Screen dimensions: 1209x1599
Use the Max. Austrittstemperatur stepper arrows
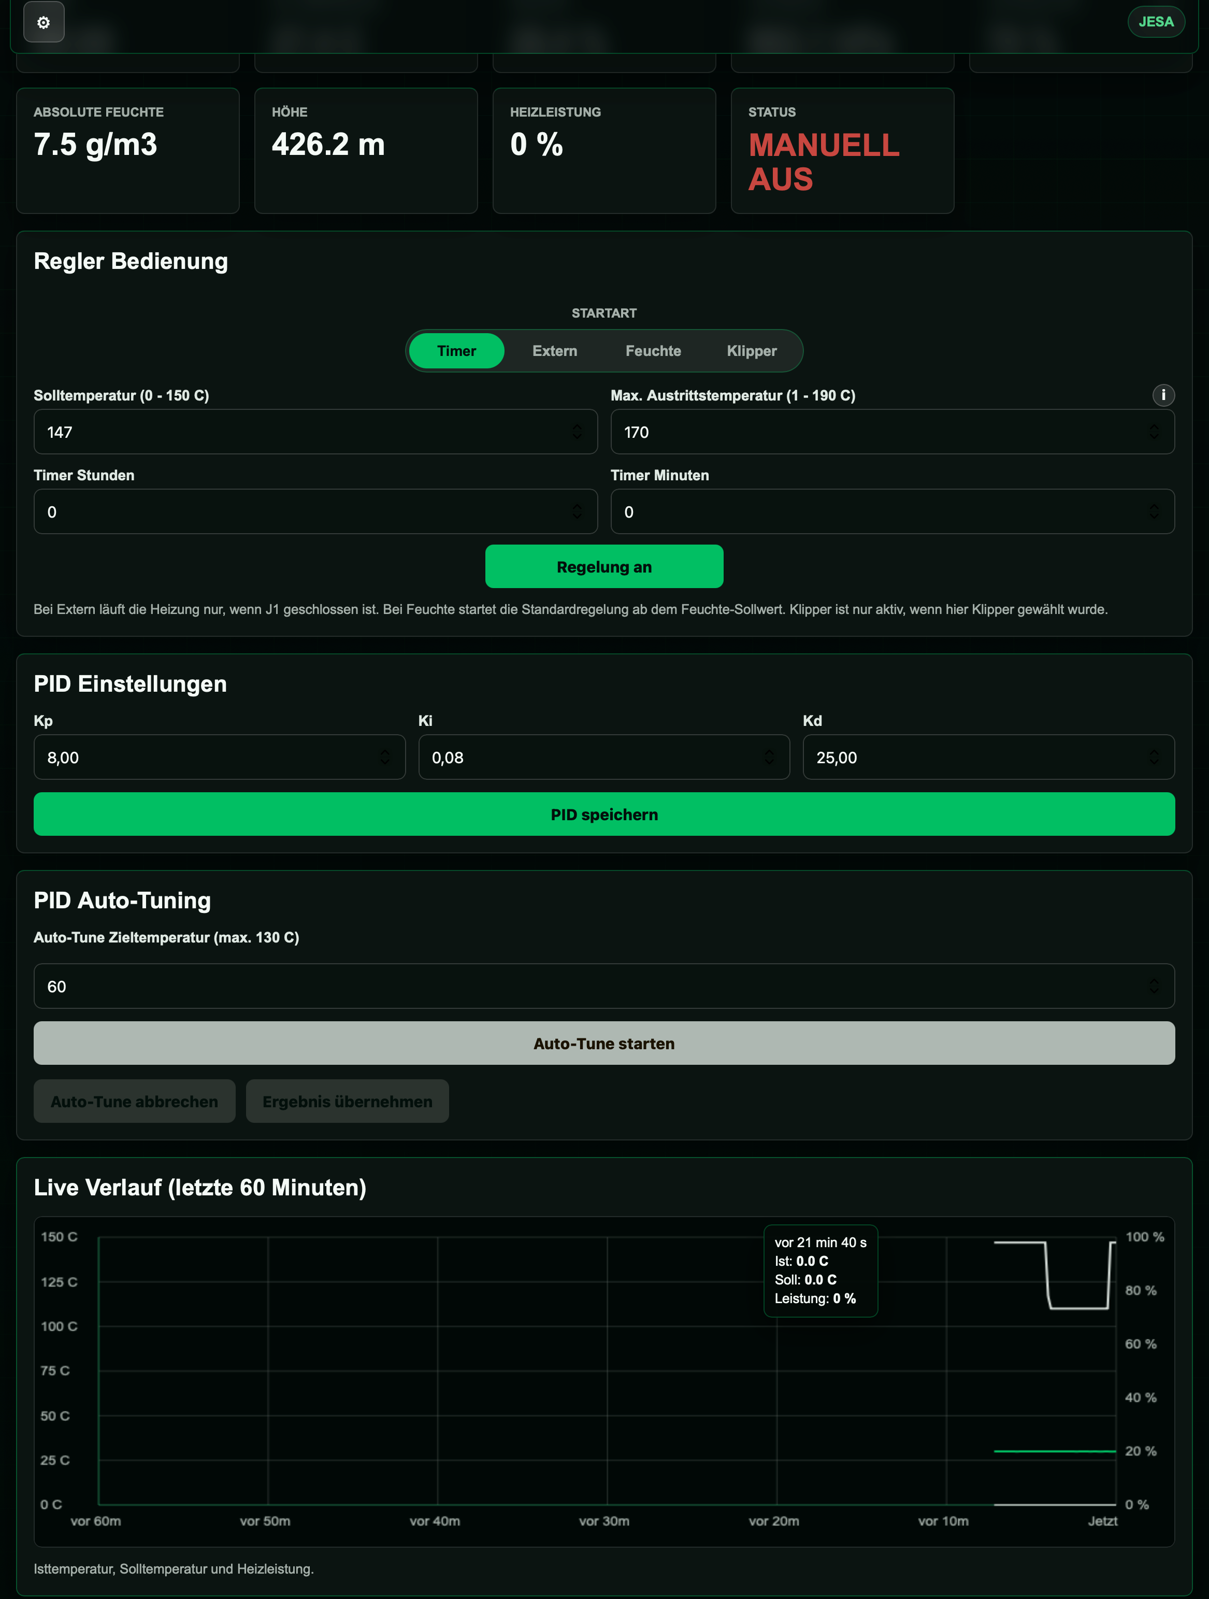tap(1154, 432)
